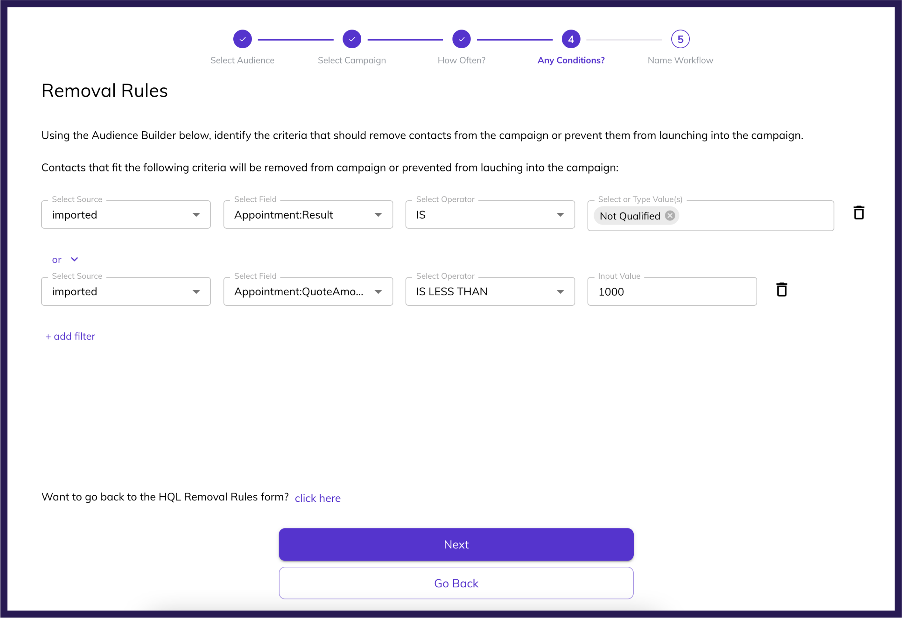Click the + add filter link

[x=70, y=337]
